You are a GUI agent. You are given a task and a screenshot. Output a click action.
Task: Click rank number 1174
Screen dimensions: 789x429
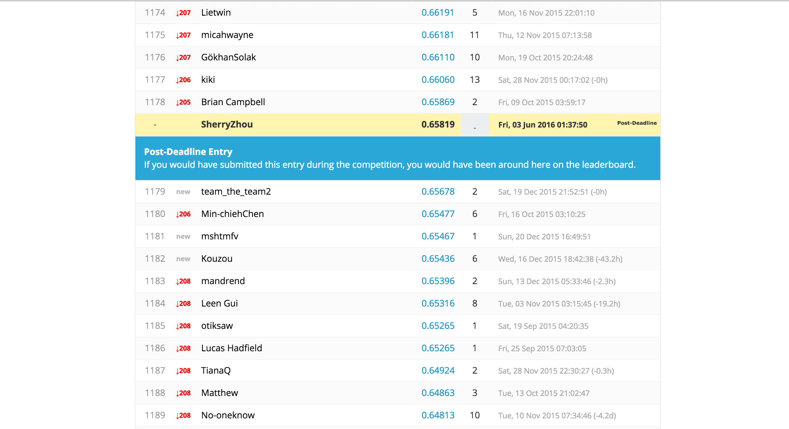coord(155,13)
